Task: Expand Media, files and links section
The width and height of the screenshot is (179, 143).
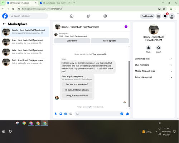Action: [154, 71]
